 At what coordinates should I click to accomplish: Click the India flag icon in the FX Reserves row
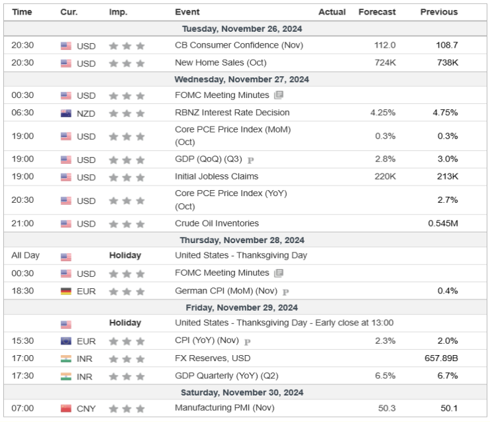pyautogui.click(x=66, y=359)
